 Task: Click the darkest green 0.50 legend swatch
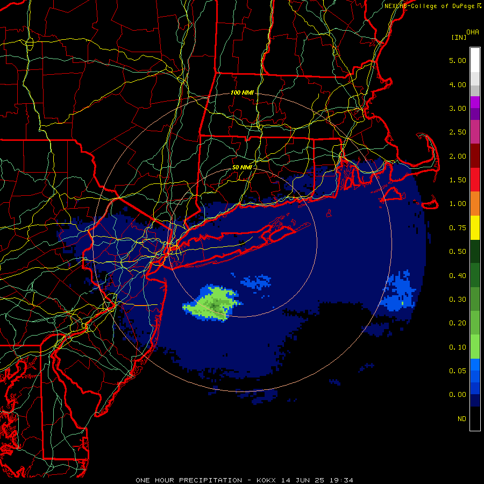pyautogui.click(x=475, y=251)
